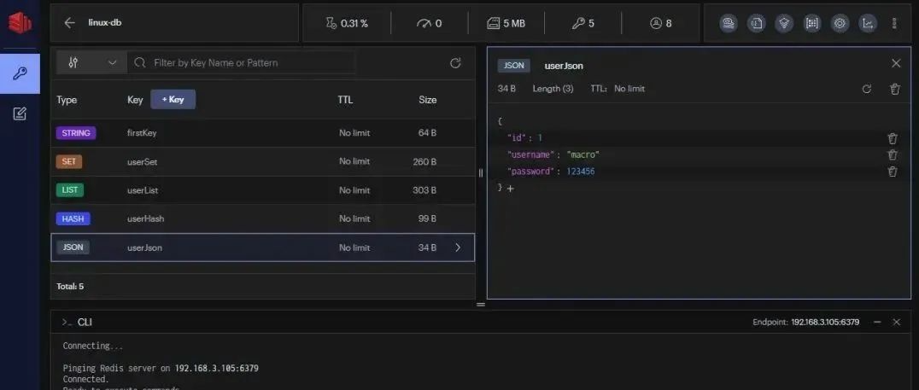919x390 pixels.
Task: Click Total: 5 keys label
Action: click(x=70, y=287)
